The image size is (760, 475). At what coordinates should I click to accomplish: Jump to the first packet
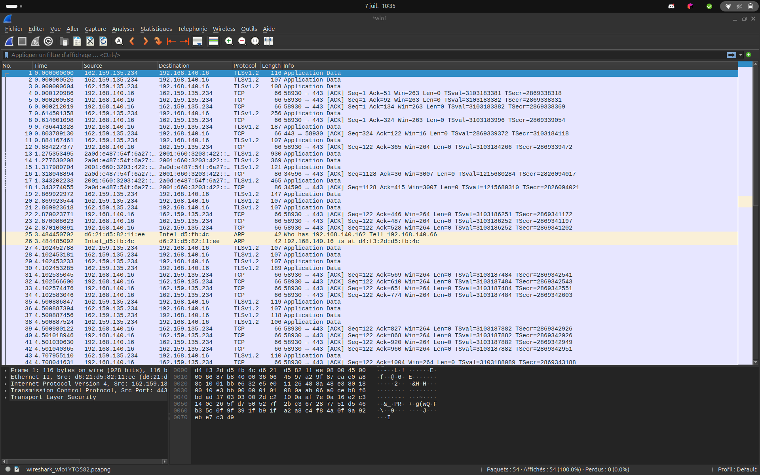pyautogui.click(x=171, y=41)
